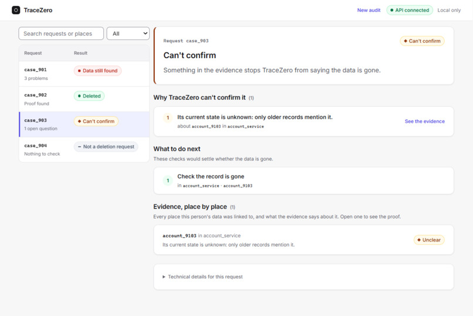Open the account_9103 evidence card
473x316 pixels.
pyautogui.click(x=303, y=240)
